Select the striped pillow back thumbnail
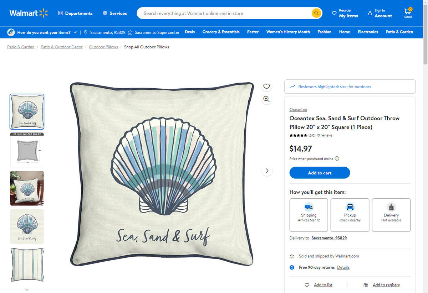 click(27, 265)
